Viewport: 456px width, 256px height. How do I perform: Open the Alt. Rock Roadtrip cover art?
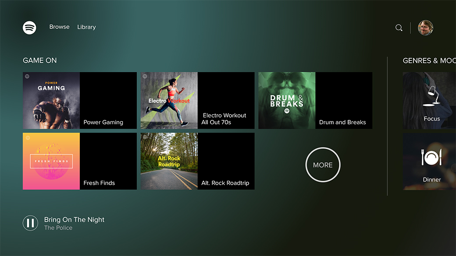click(x=169, y=161)
